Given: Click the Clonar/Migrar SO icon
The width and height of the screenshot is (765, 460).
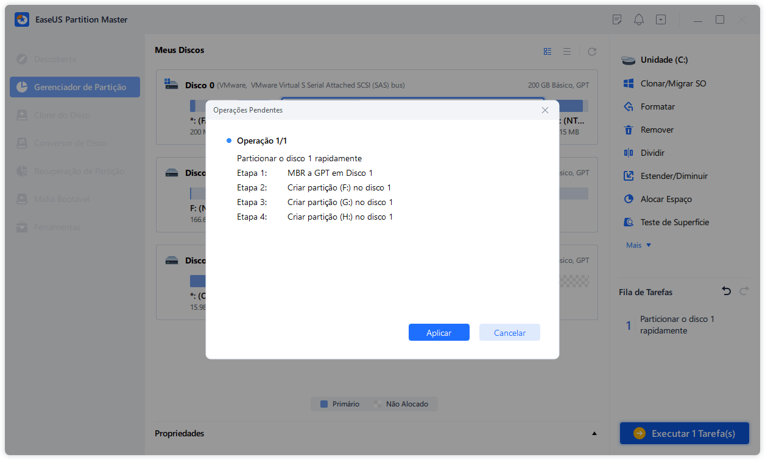Looking at the screenshot, I should (629, 83).
